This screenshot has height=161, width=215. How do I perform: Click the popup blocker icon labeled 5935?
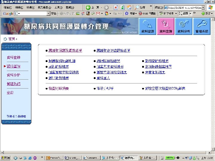(x=140, y=13)
